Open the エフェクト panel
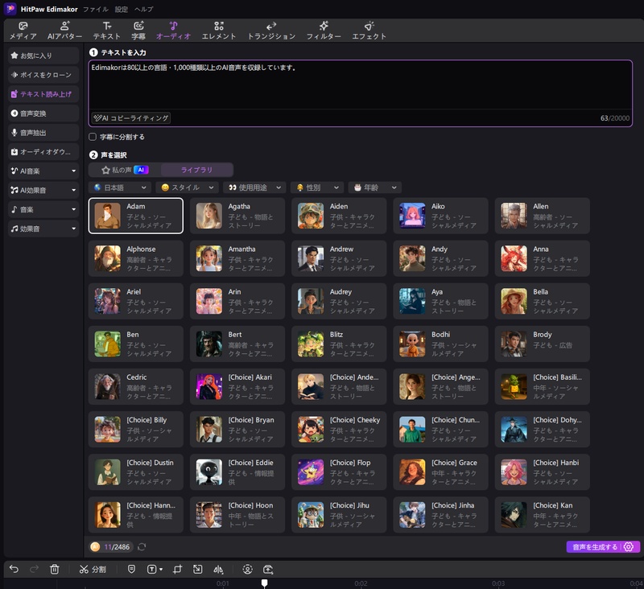Image resolution: width=644 pixels, height=589 pixels. click(x=369, y=31)
